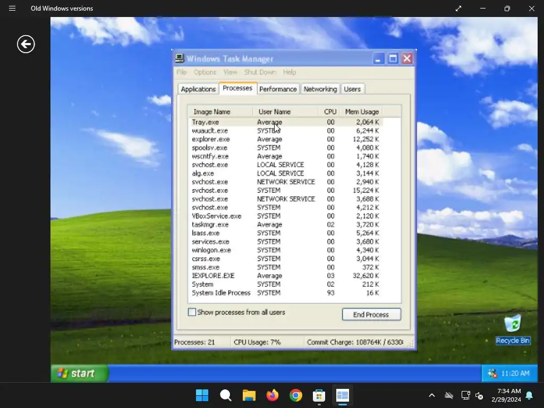Select the smss.exe process

[x=286, y=267]
